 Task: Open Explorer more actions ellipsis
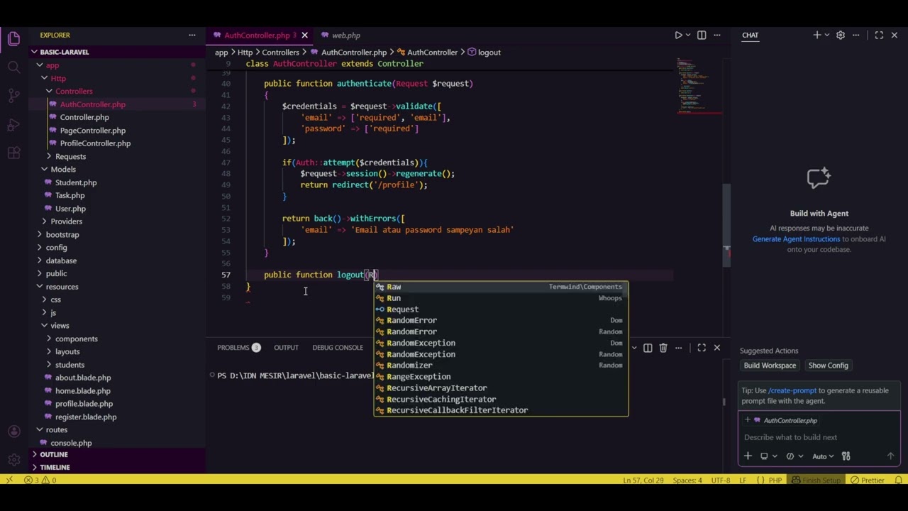pos(192,35)
